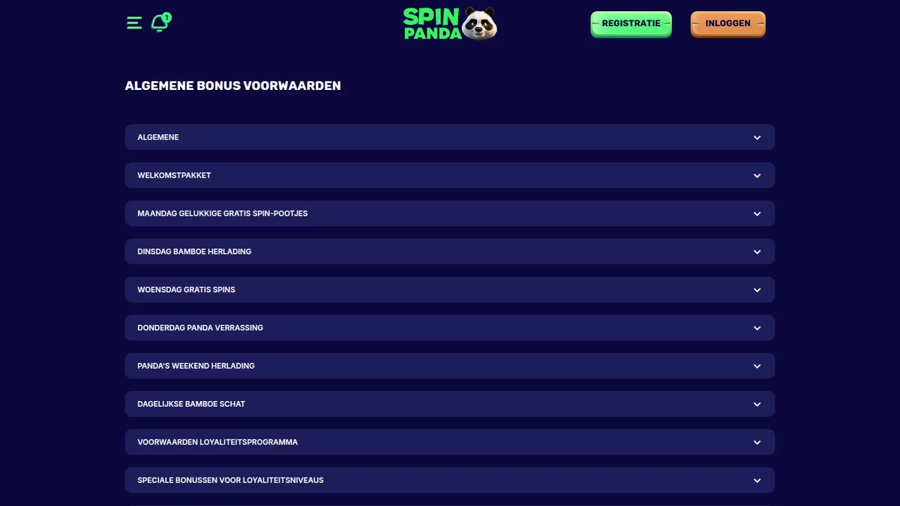Open the notifications bell
This screenshot has height=506, width=900.
pyautogui.click(x=160, y=22)
